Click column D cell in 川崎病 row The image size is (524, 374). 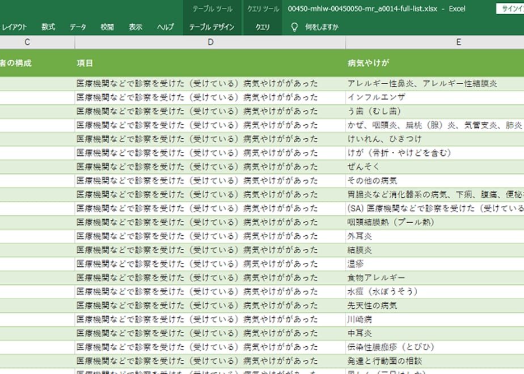[x=210, y=319]
